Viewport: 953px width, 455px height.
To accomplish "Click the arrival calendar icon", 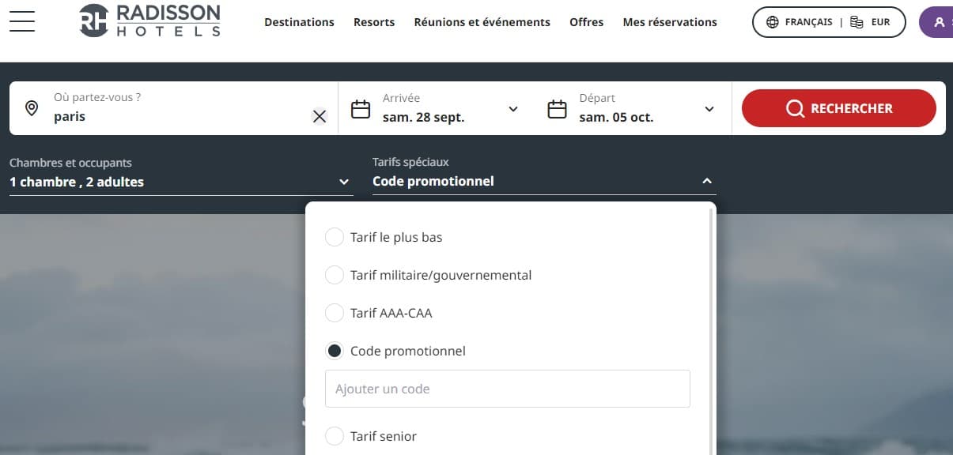I will [x=361, y=109].
